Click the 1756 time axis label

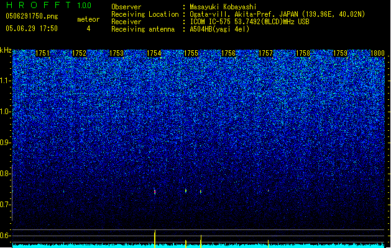pos(228,53)
